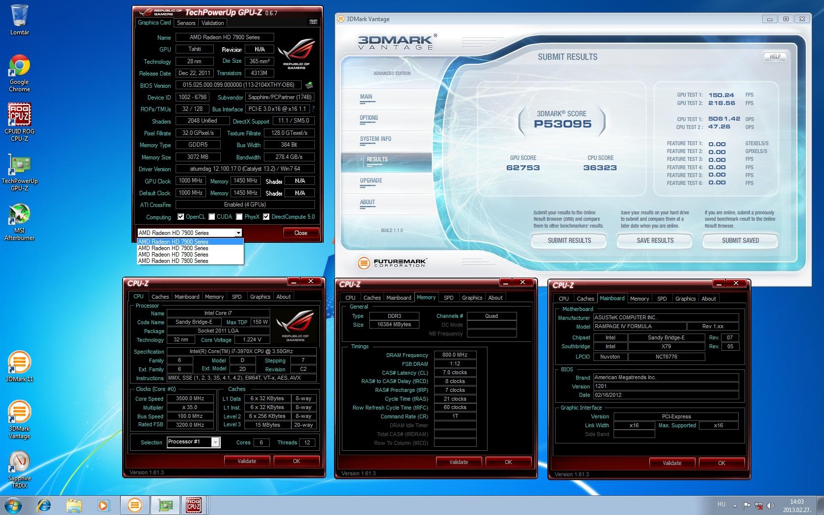Launch Internet Explorer from the taskbar

44,505
